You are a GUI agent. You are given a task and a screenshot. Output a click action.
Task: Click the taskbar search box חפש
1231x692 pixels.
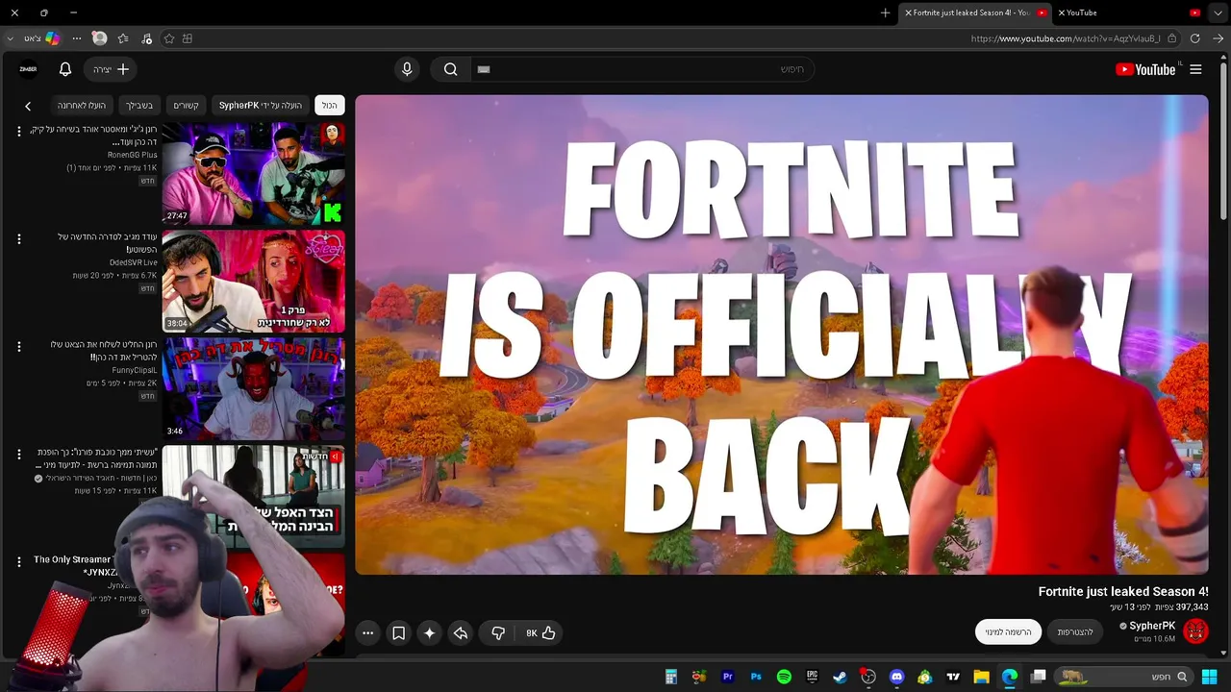pyautogui.click(x=1122, y=677)
